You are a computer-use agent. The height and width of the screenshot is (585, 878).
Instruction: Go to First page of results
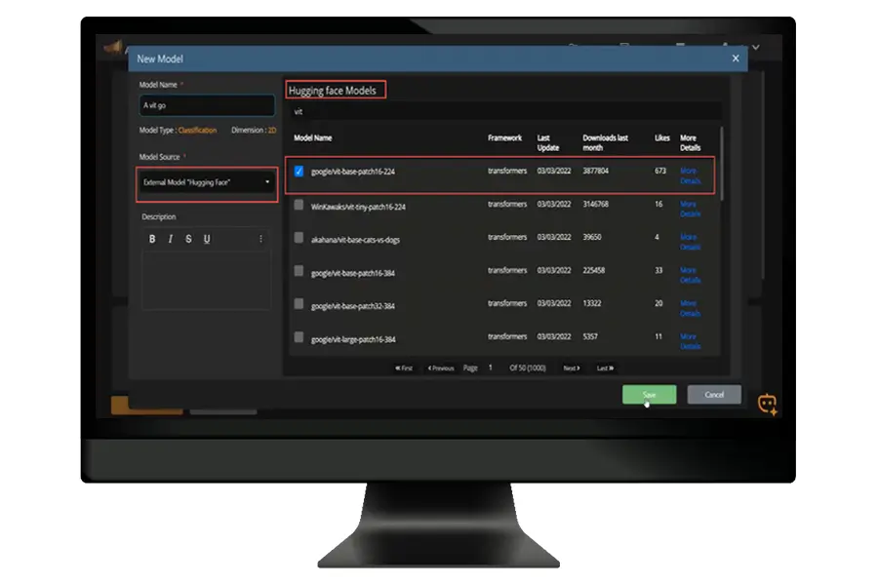point(404,369)
